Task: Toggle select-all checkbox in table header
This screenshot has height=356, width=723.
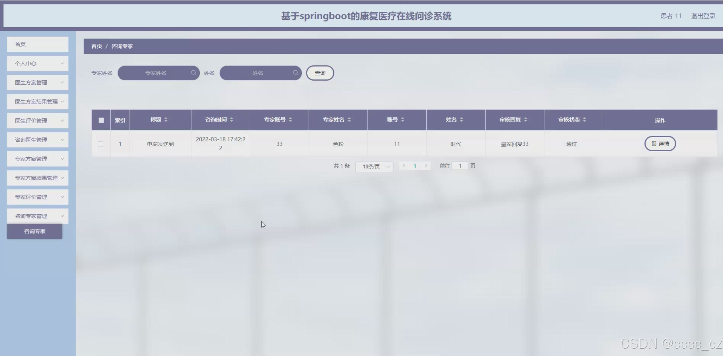Action: (x=101, y=120)
